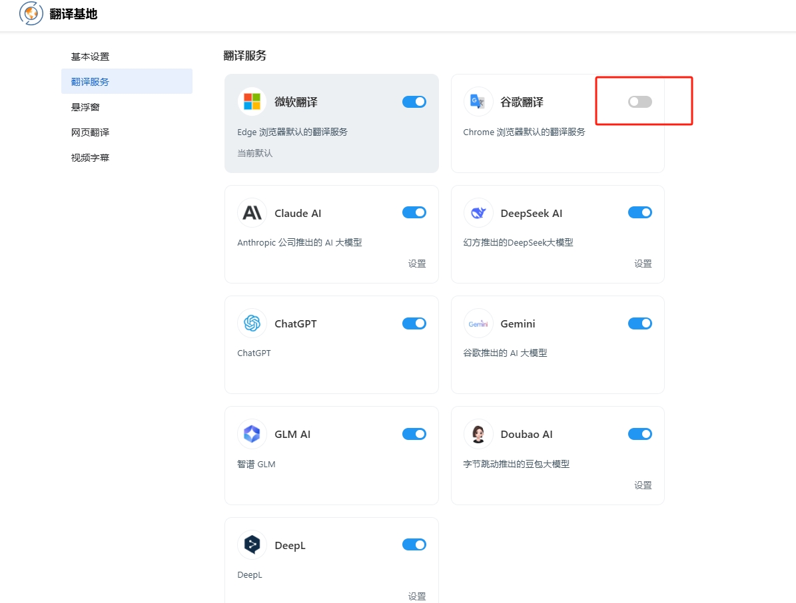This screenshot has width=796, height=603.
Task: Click the 翻译基地 title text
Action: [x=74, y=14]
